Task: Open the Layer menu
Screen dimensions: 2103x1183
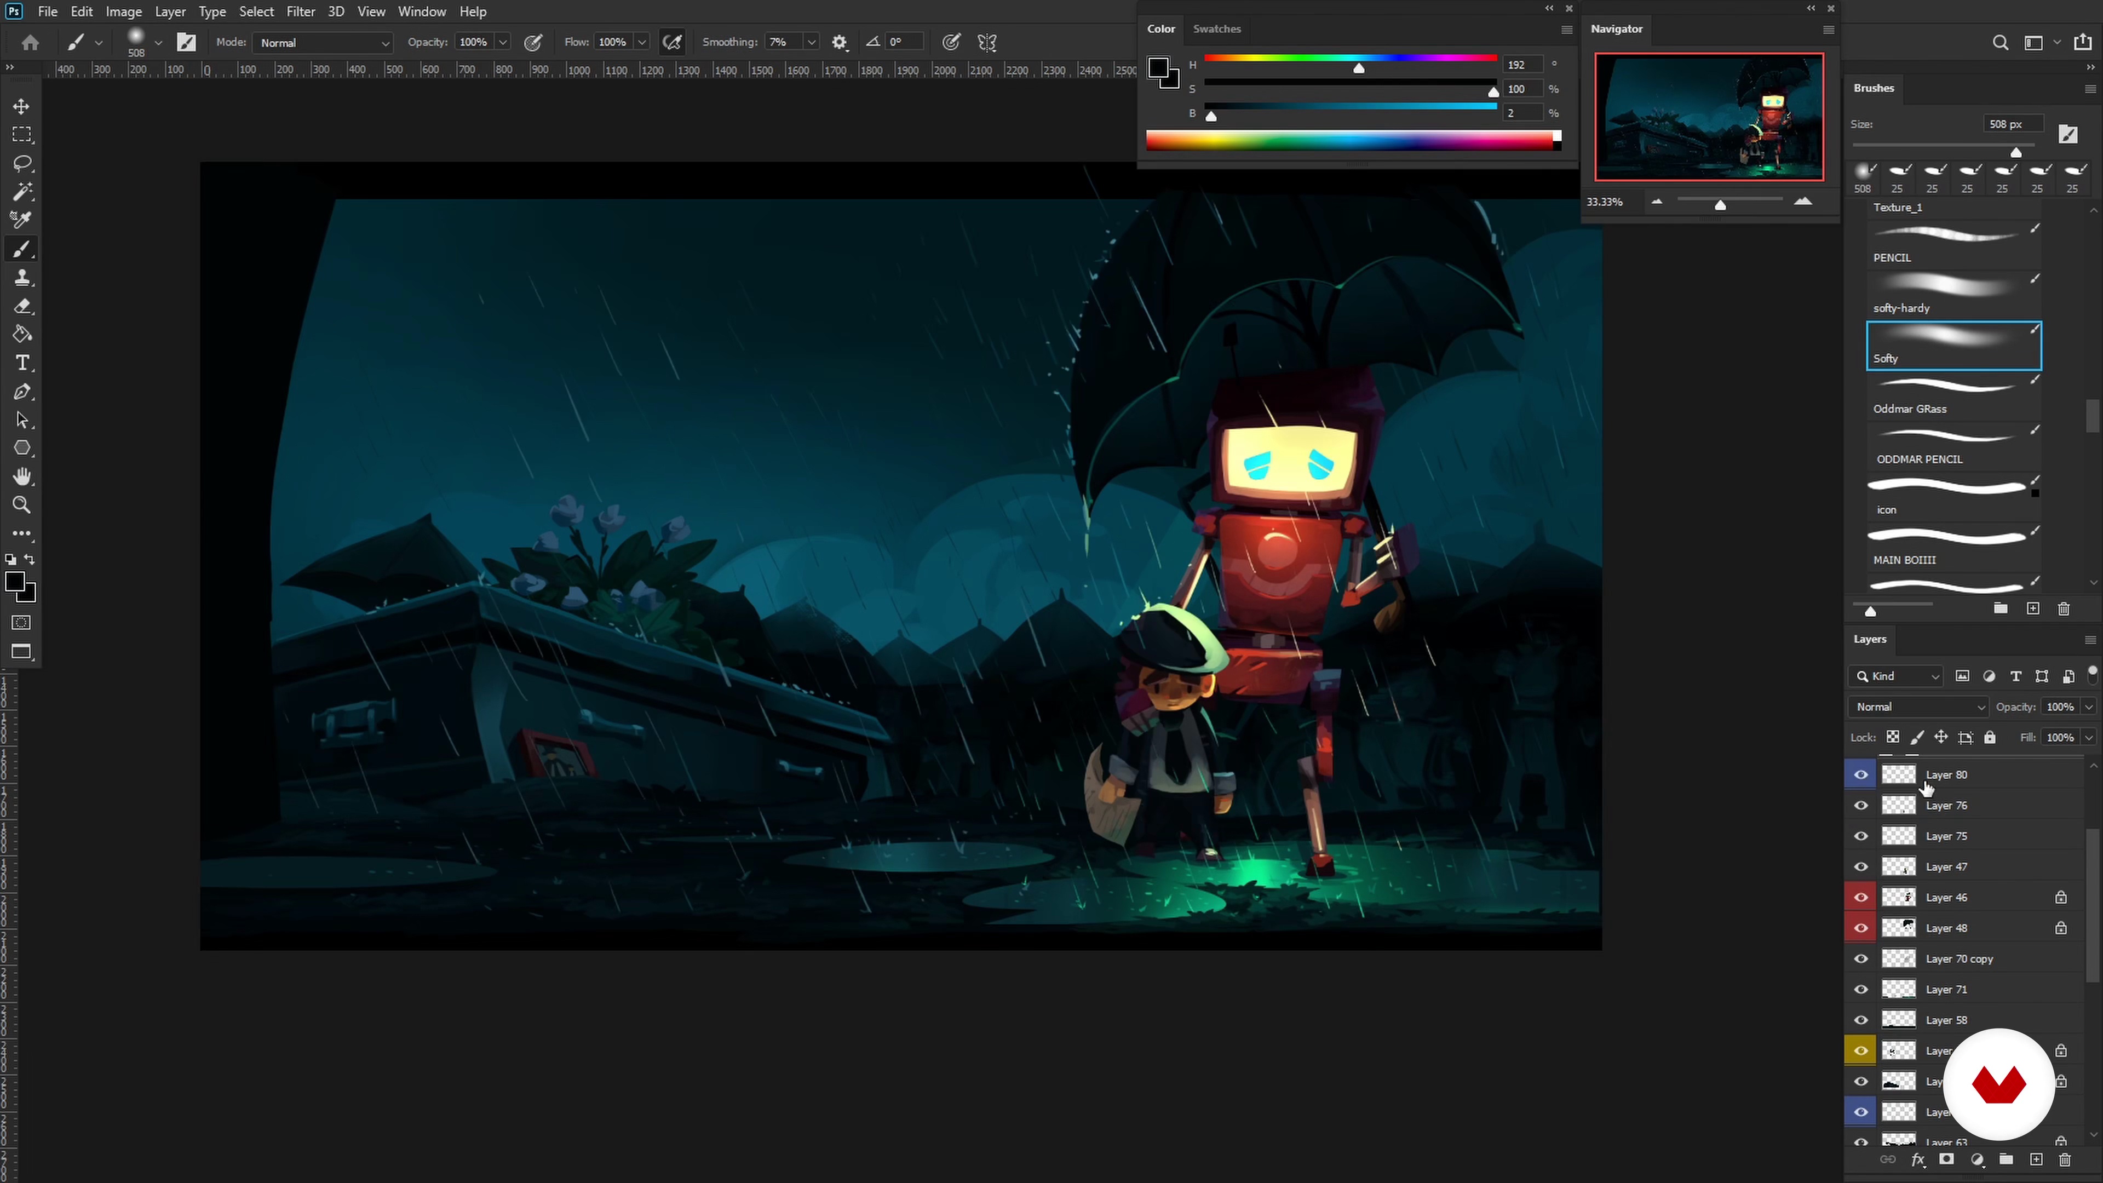Action: point(170,12)
